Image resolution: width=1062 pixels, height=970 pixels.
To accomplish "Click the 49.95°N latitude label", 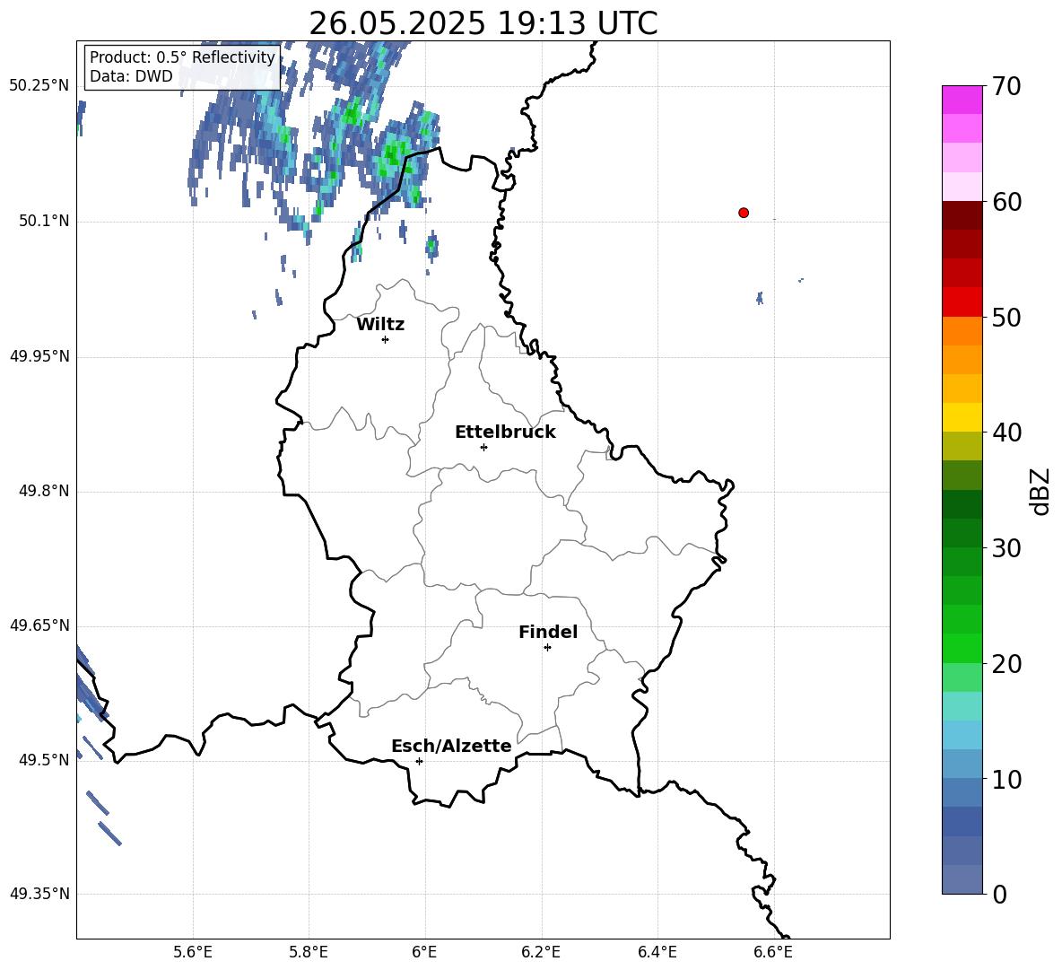I will [x=39, y=355].
